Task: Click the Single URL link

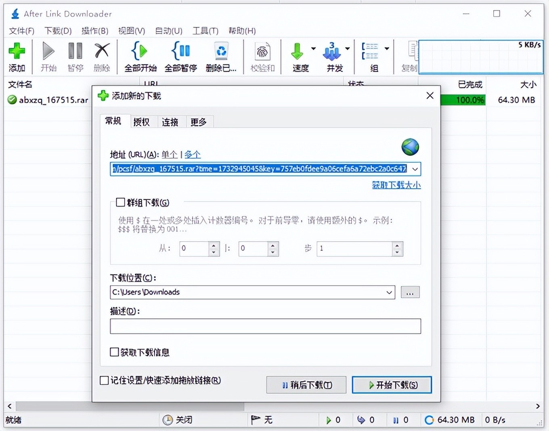Action: pyautogui.click(x=170, y=155)
